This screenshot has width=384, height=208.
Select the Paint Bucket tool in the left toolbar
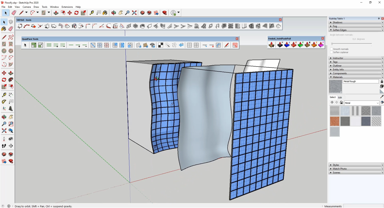(4, 29)
